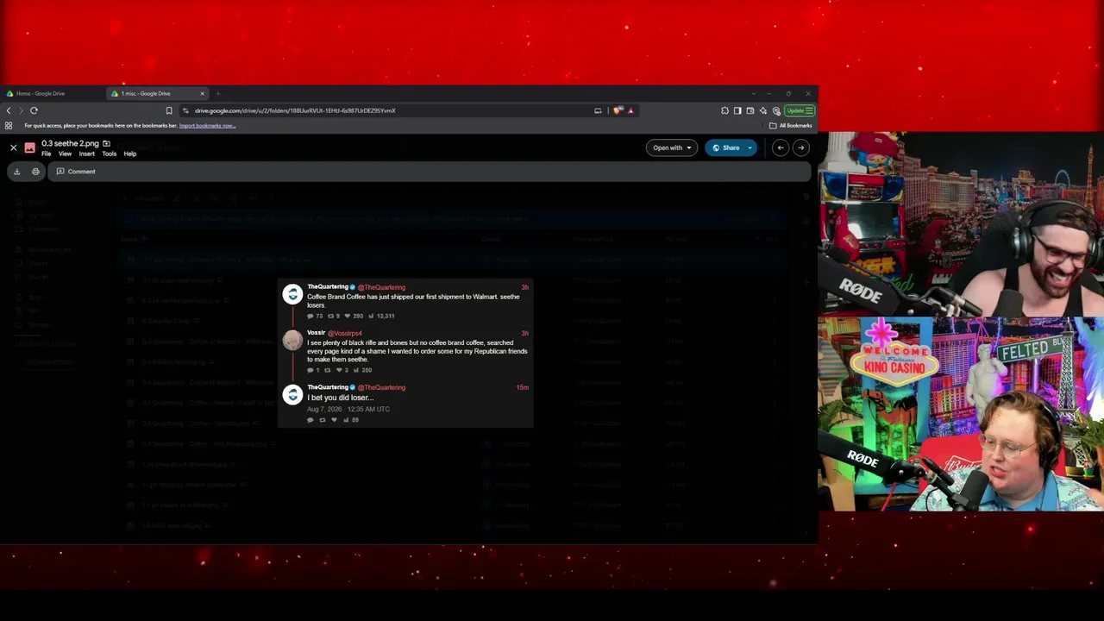Click the green Update menu button
1104x621 pixels.
(800, 110)
